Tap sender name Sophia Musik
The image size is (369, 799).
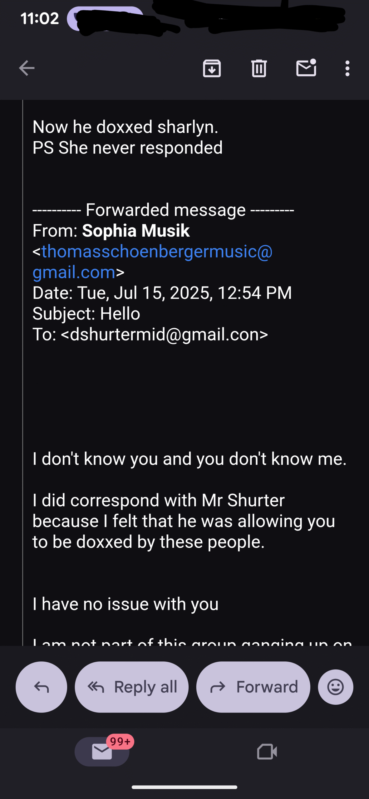[136, 231]
